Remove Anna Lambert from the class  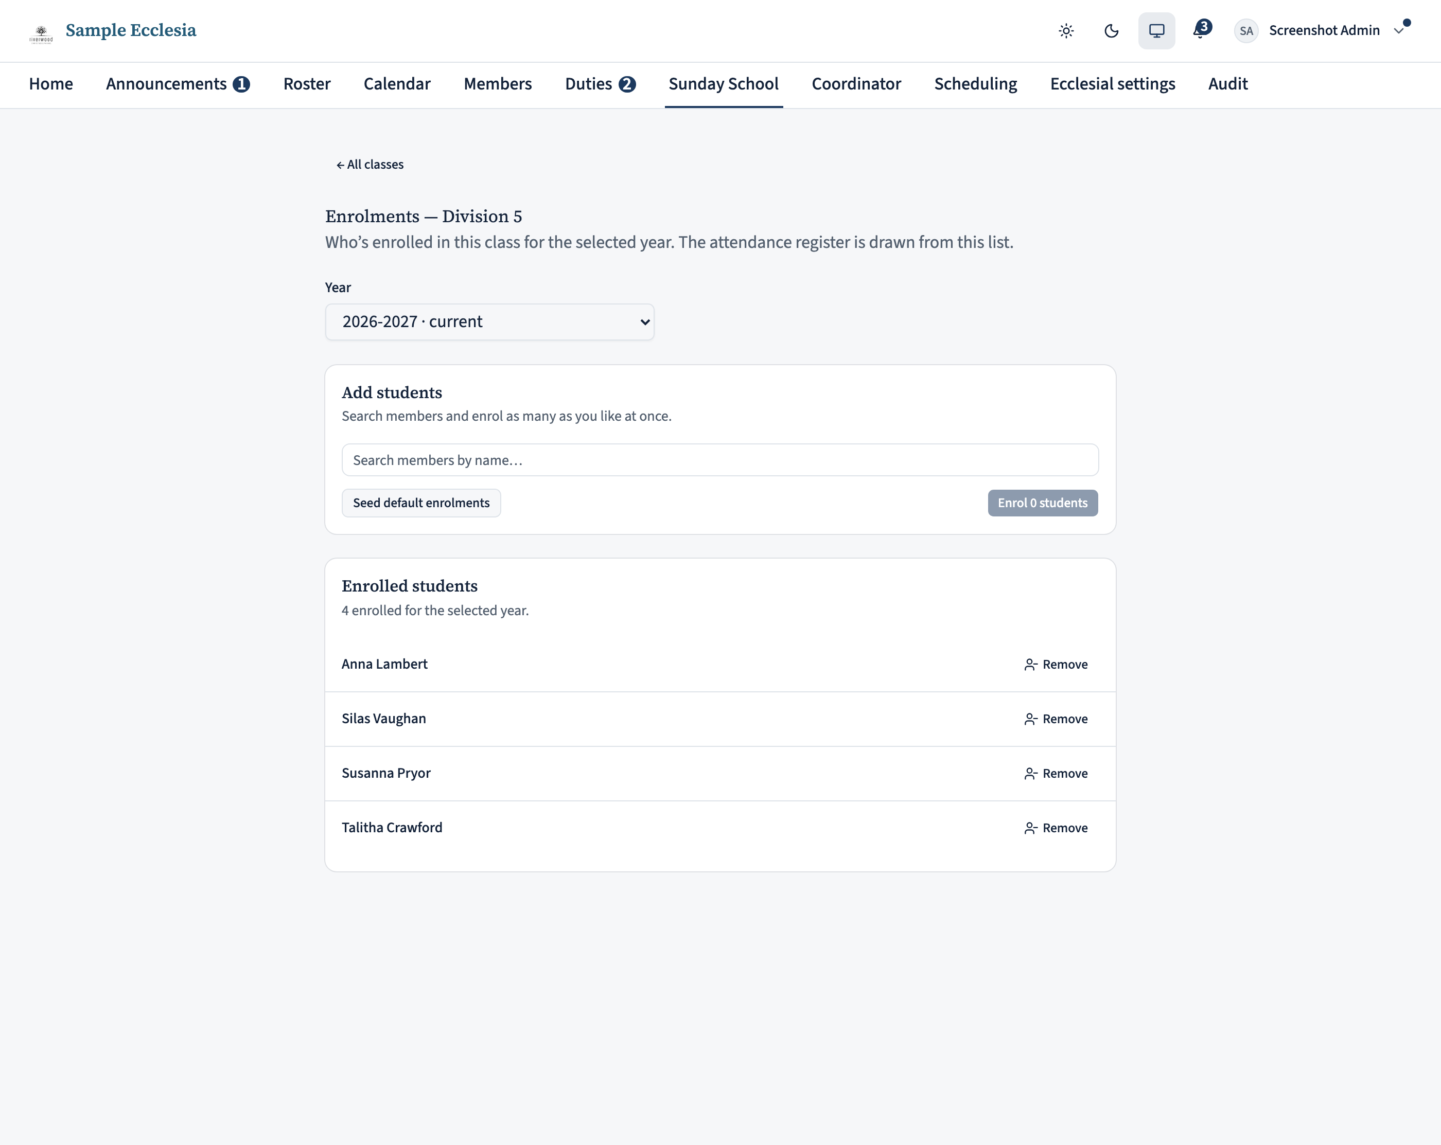tap(1056, 665)
